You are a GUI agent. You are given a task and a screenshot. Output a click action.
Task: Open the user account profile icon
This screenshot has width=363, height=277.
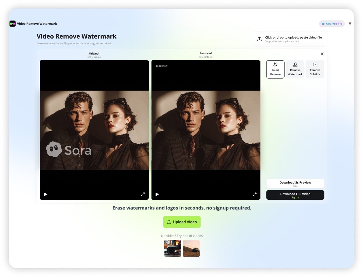click(x=350, y=24)
